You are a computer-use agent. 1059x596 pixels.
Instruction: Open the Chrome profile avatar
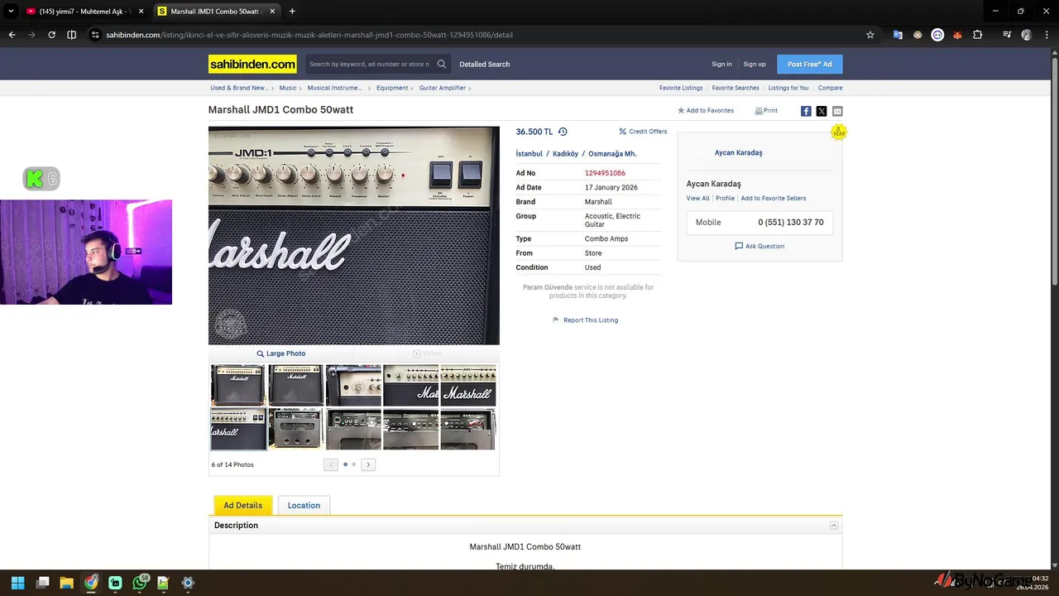[1027, 35]
